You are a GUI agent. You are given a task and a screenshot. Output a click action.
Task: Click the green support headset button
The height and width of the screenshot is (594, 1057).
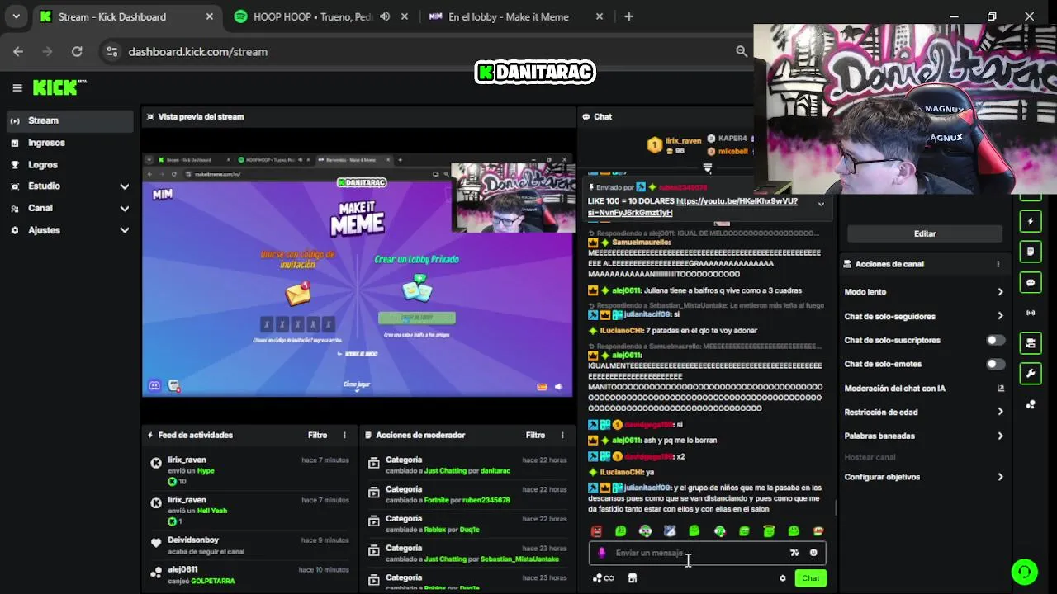(x=1024, y=571)
